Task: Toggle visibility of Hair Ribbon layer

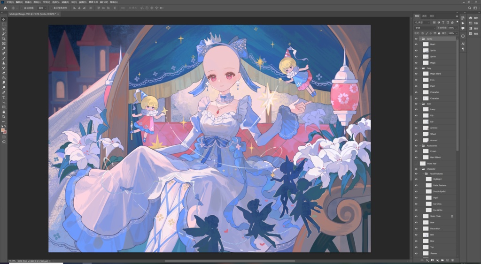Action: [x=416, y=157]
